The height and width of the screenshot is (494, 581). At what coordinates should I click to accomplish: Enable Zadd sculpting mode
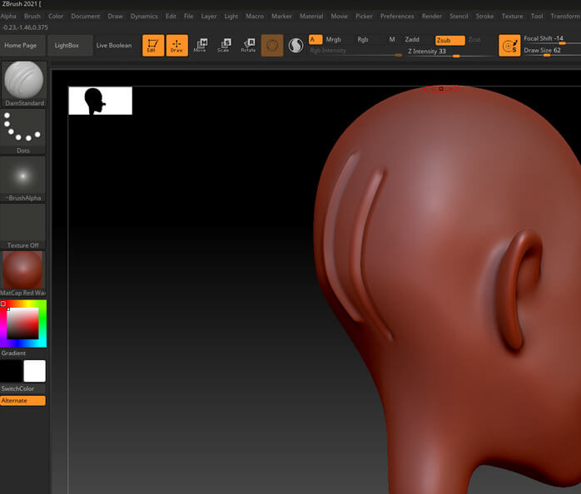point(412,39)
